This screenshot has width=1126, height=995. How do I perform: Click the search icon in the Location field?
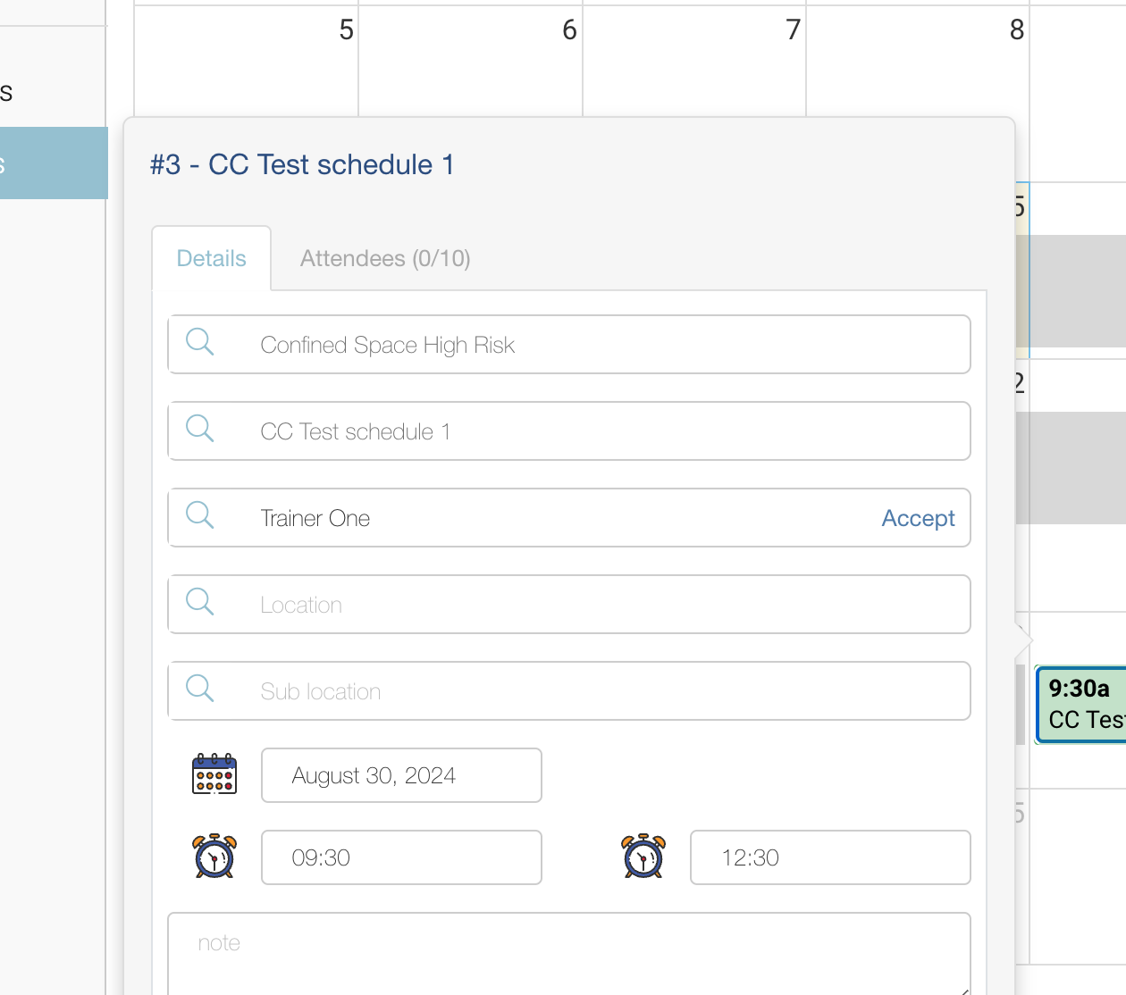(x=200, y=602)
